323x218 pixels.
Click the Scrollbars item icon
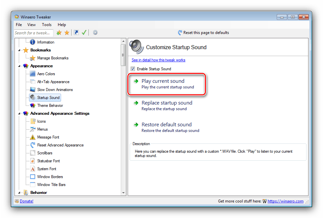[x=33, y=153]
